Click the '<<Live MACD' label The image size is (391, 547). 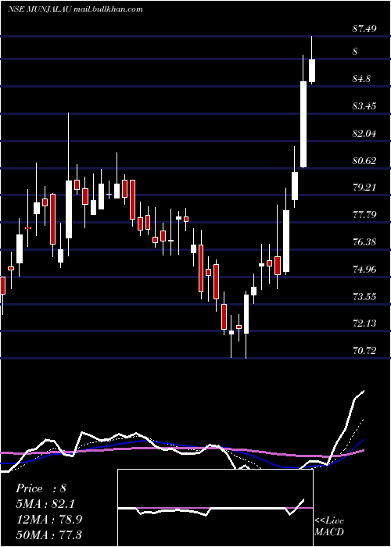point(329,526)
